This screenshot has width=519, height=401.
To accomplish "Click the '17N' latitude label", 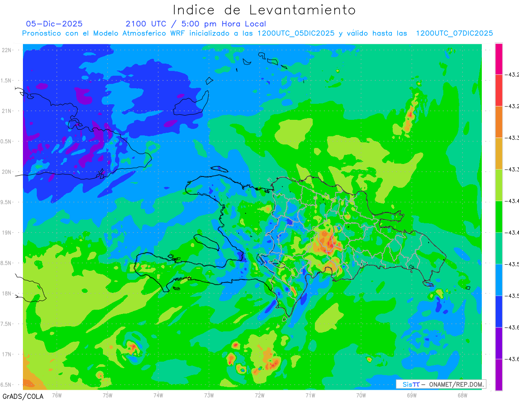I will [7, 355].
